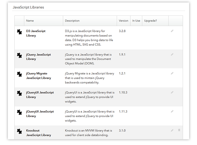Edit the Knockout library with the pencil icon
The width and height of the screenshot is (197, 145).
coord(172,130)
